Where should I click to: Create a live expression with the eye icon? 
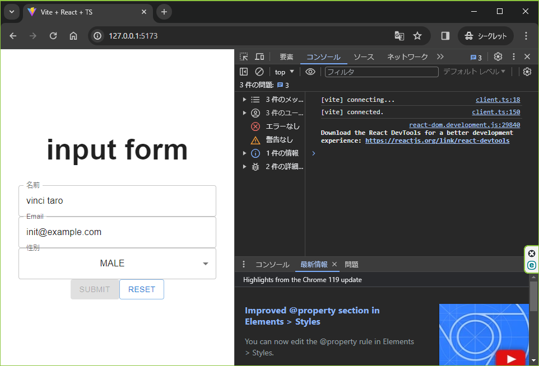(x=310, y=72)
